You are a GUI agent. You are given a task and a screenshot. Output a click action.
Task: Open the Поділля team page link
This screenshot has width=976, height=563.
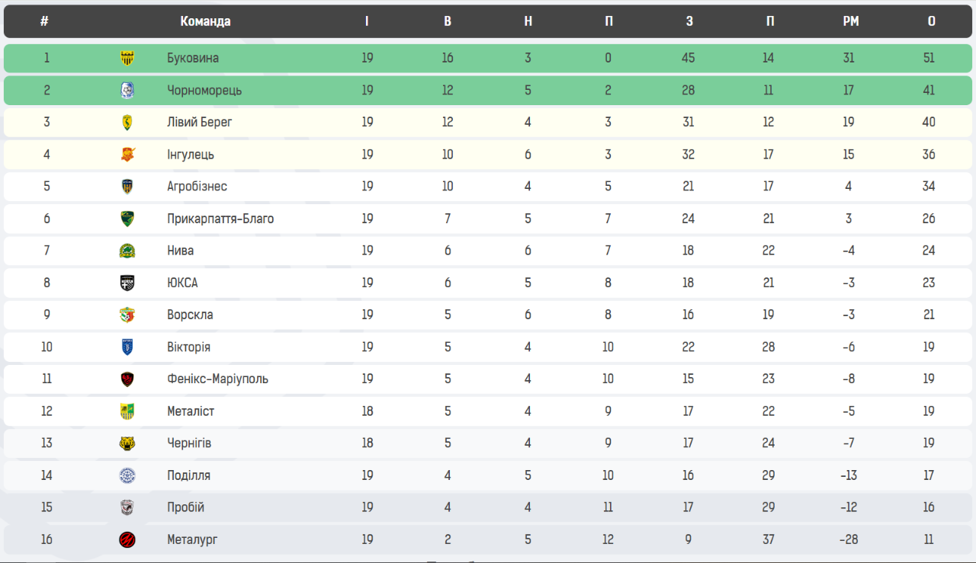pos(188,475)
